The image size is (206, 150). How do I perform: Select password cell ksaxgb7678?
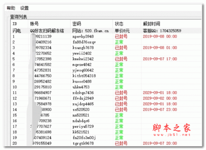pos(83,48)
